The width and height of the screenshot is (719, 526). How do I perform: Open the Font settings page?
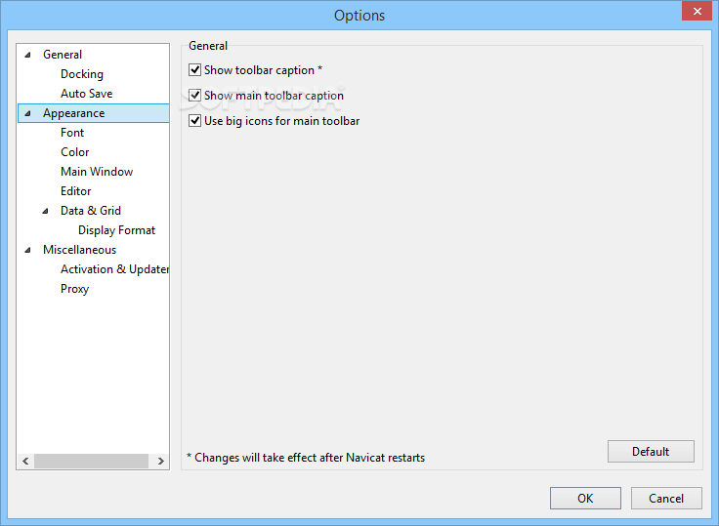coord(72,133)
